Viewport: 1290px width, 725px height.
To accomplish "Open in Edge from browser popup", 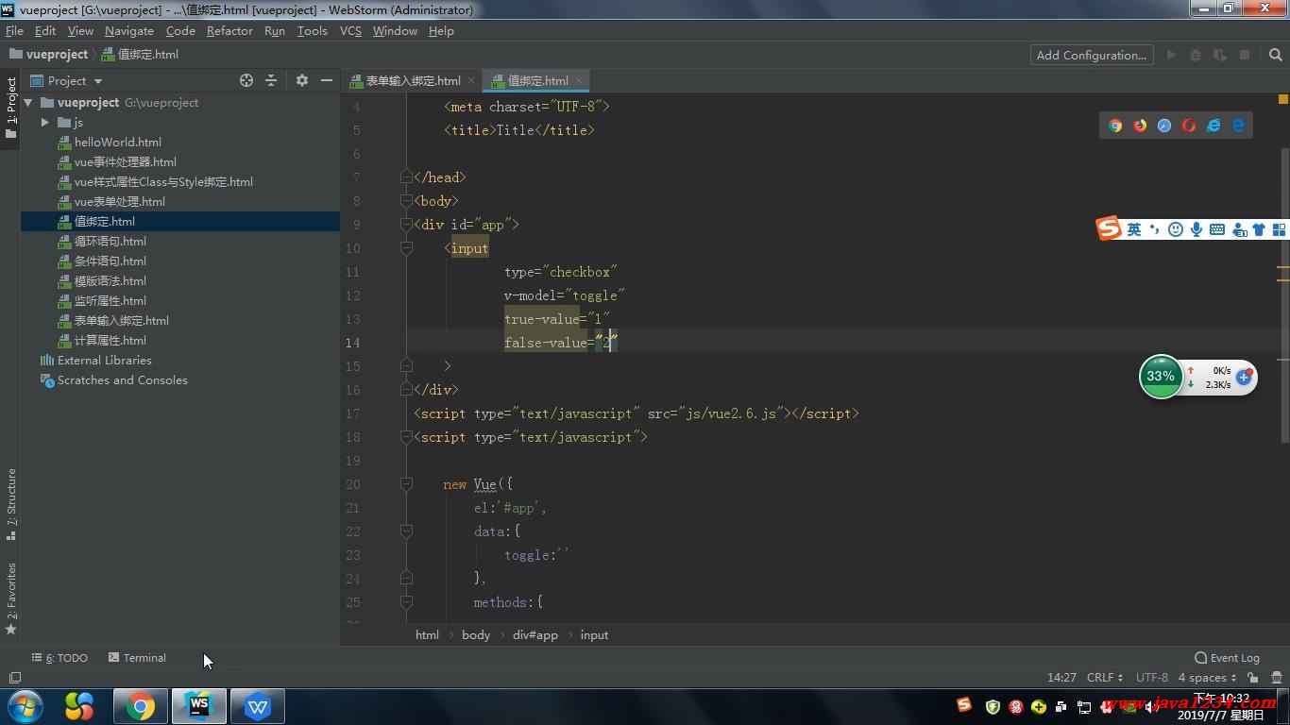I will (x=1238, y=126).
